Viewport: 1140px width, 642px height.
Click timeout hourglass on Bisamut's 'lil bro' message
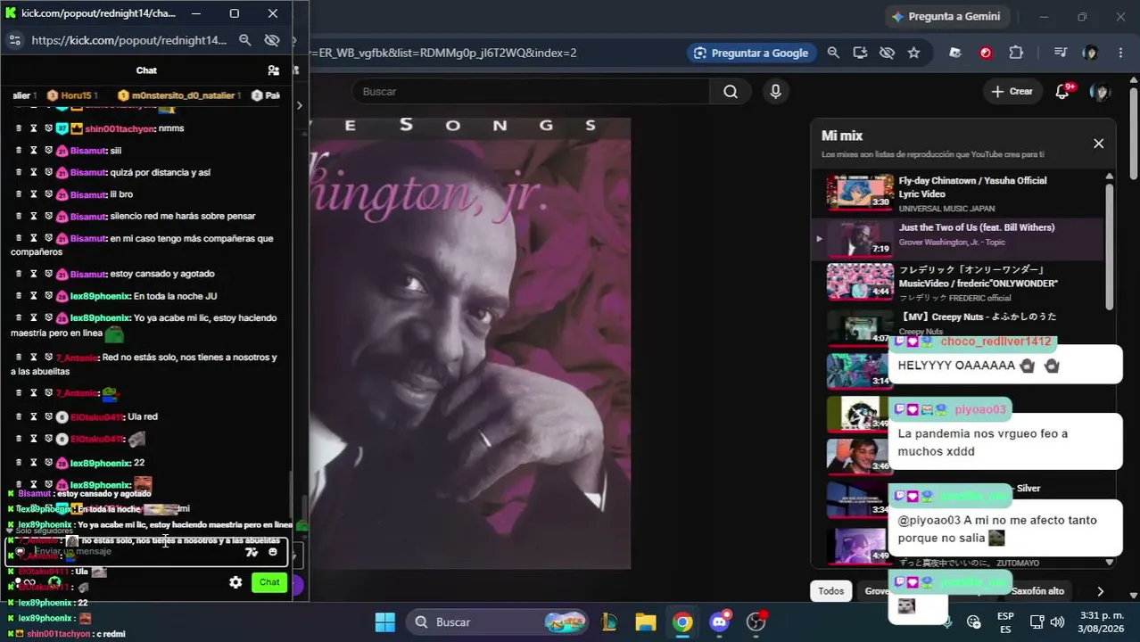(34, 193)
